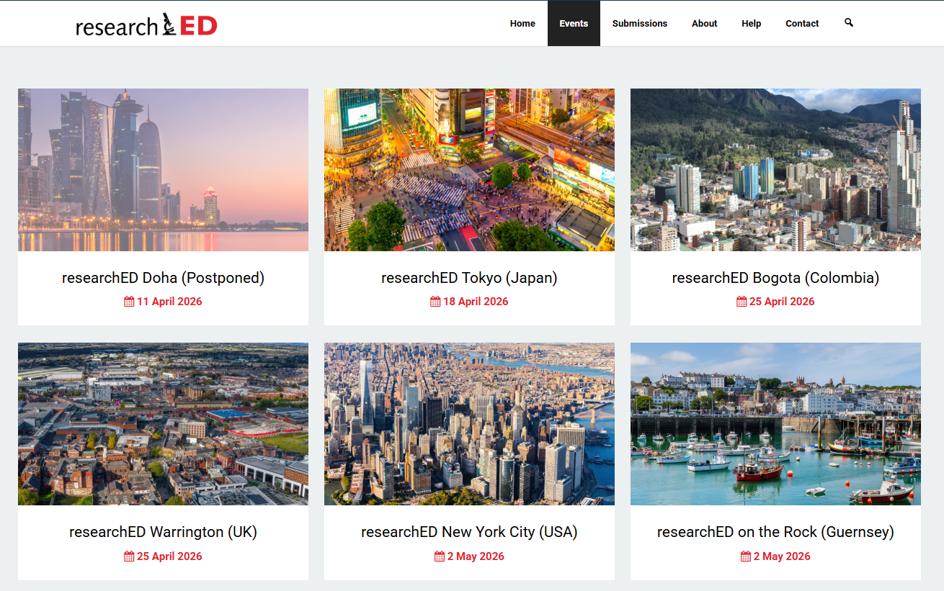
Task: Click calendar icon beside 18 April 2026
Action: [435, 302]
